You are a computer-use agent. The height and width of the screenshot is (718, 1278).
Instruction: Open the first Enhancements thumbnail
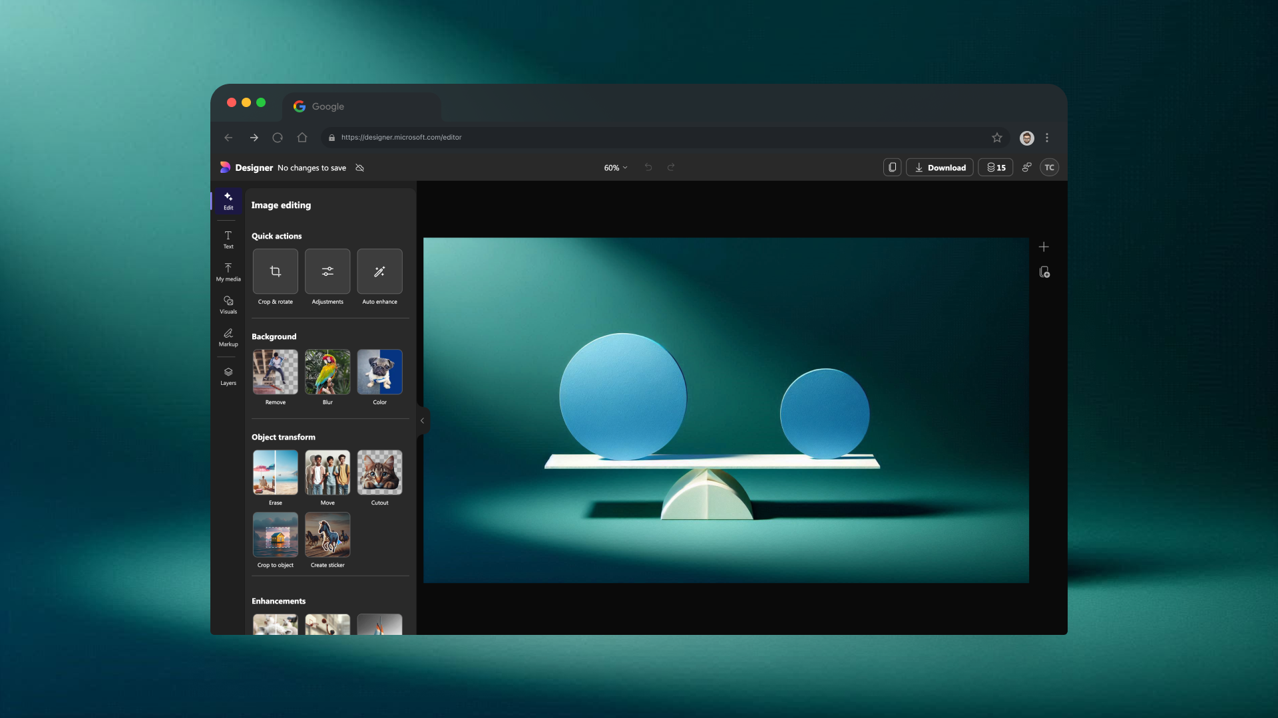click(276, 624)
